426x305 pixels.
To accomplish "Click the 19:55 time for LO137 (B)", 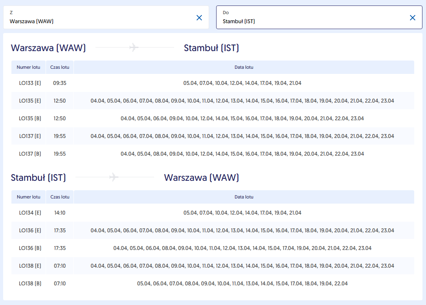I will point(60,154).
